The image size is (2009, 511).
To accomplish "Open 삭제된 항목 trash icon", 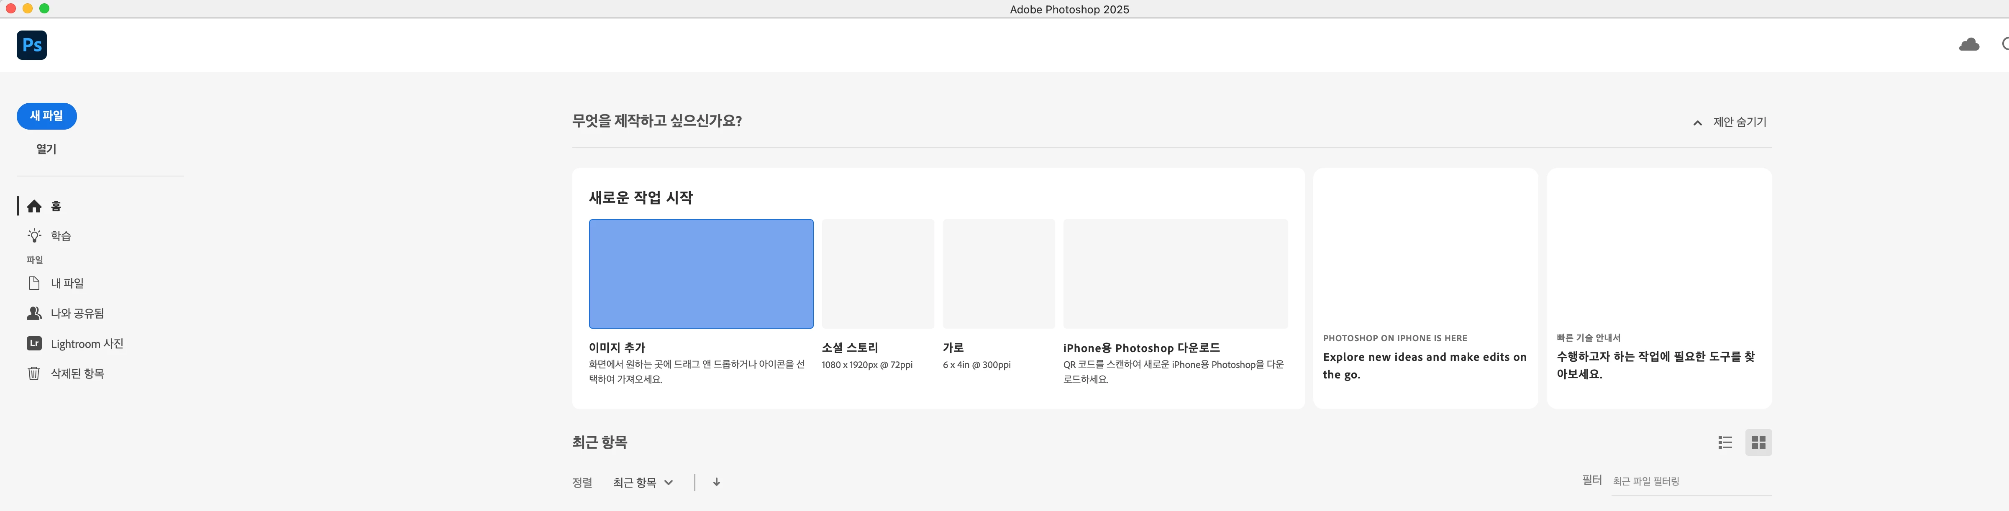I will pos(34,373).
